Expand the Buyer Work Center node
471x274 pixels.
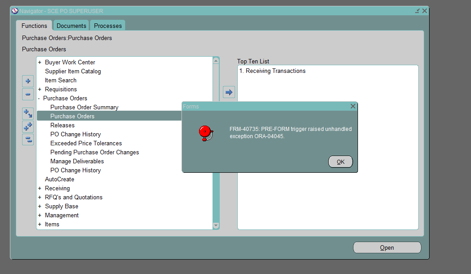(40, 63)
